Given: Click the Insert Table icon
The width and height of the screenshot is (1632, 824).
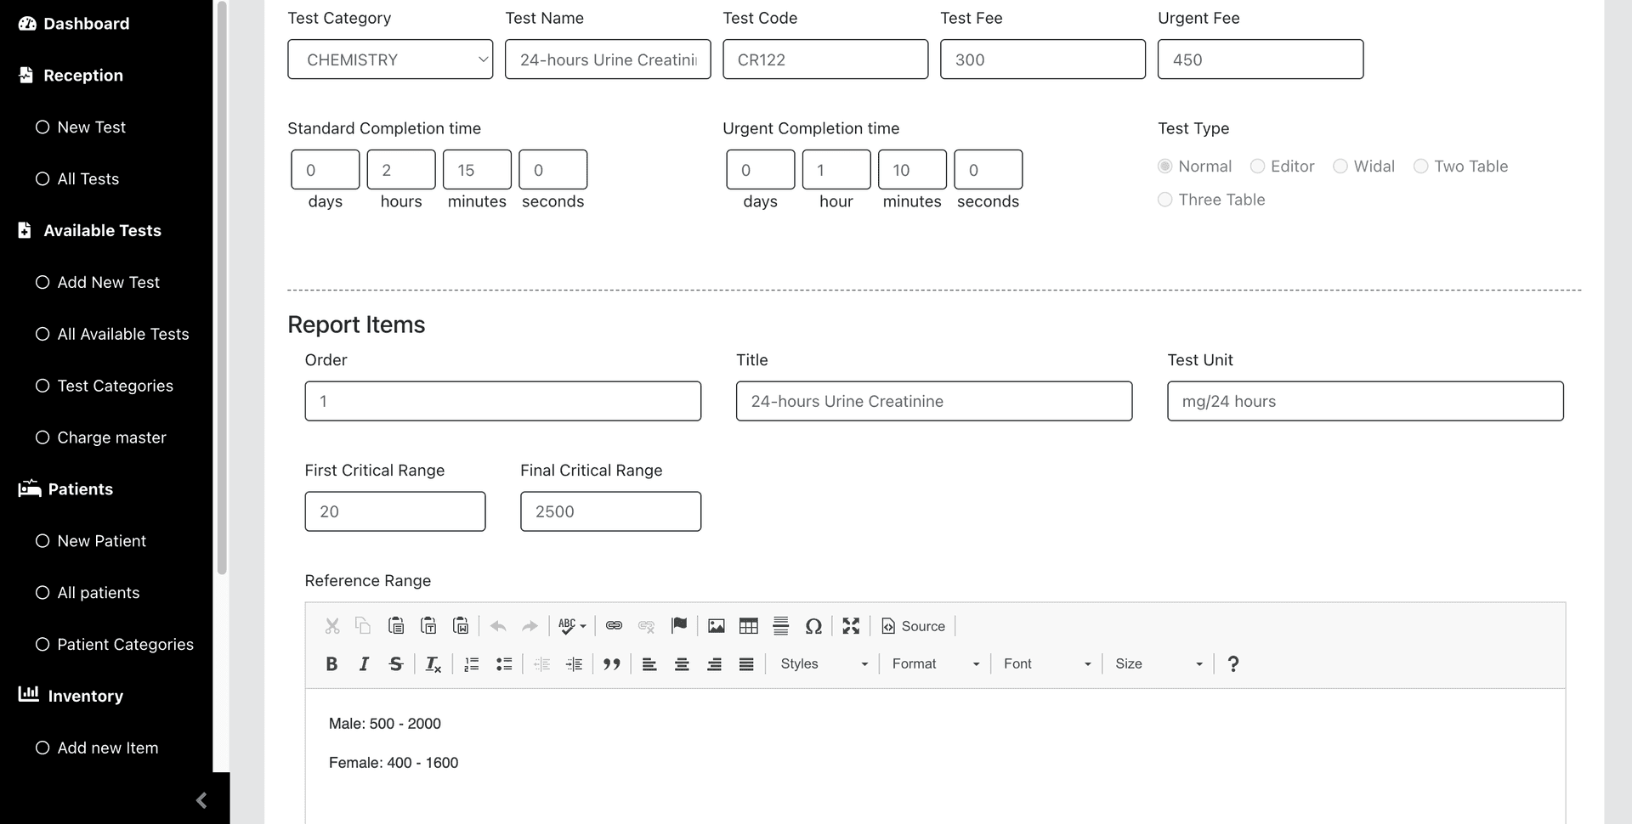Looking at the screenshot, I should 749,626.
